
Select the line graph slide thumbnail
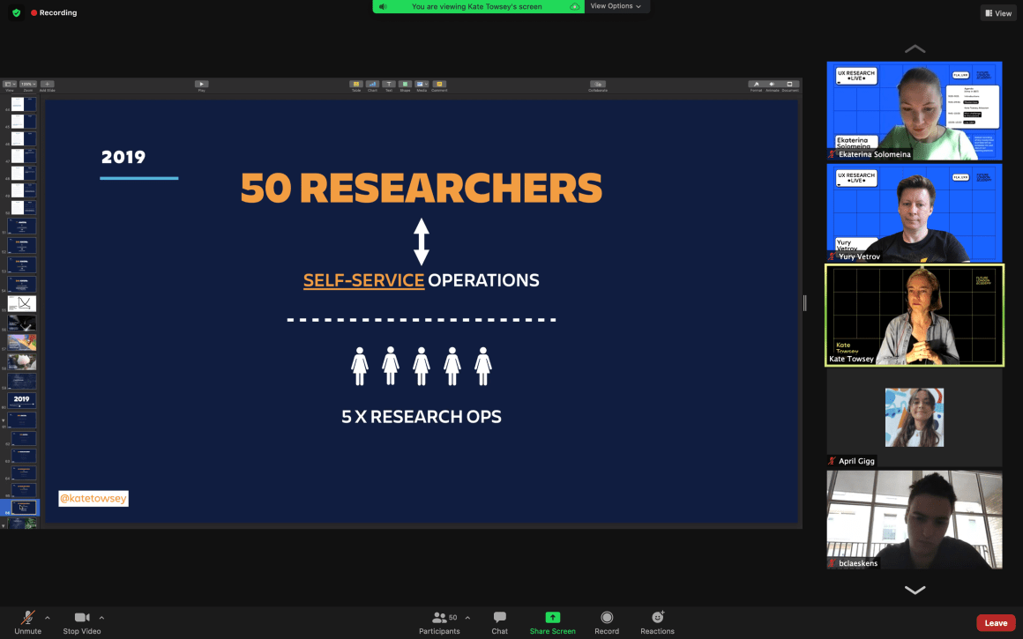(21, 304)
